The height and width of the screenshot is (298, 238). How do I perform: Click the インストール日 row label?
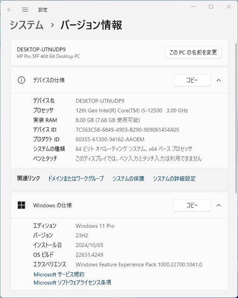coord(48,245)
